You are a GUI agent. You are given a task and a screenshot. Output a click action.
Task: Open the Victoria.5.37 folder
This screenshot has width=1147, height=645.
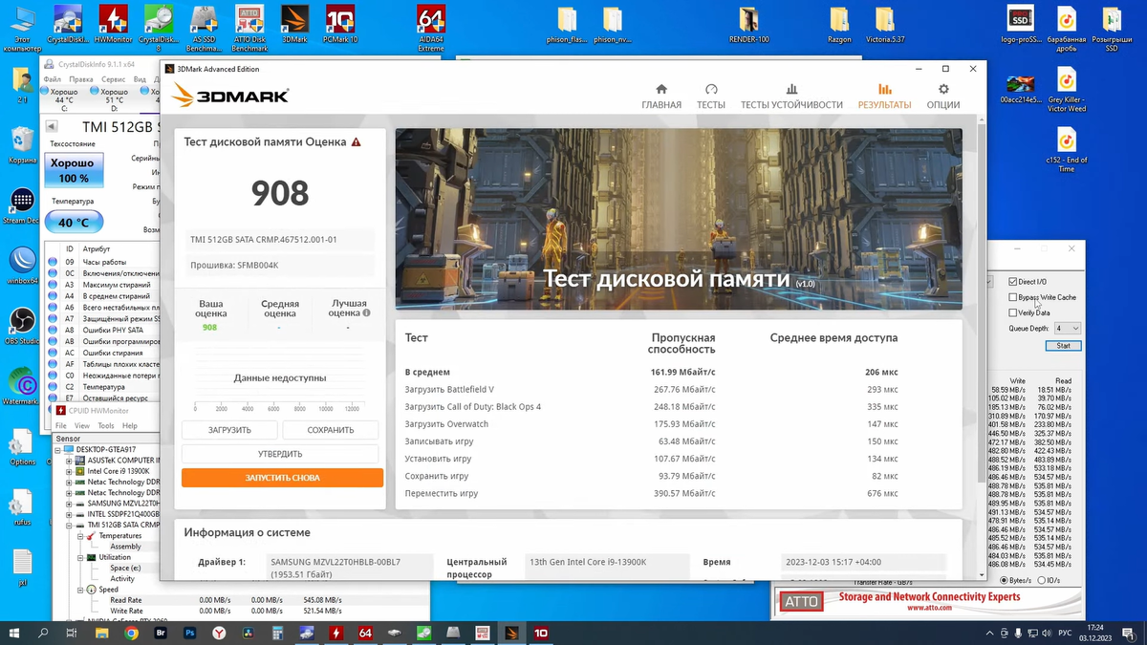(885, 27)
